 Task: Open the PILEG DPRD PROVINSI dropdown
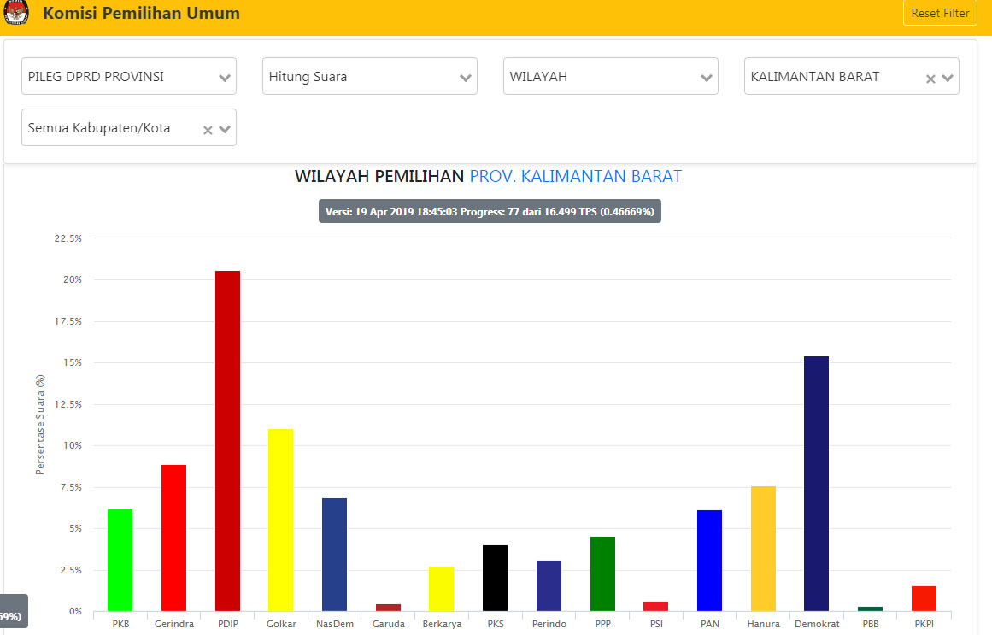click(x=128, y=77)
